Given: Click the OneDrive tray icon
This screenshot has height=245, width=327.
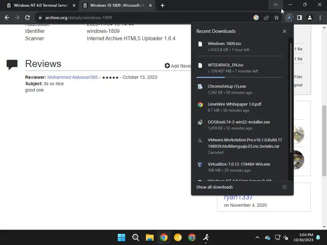Looking at the screenshot, I should pos(268,237).
